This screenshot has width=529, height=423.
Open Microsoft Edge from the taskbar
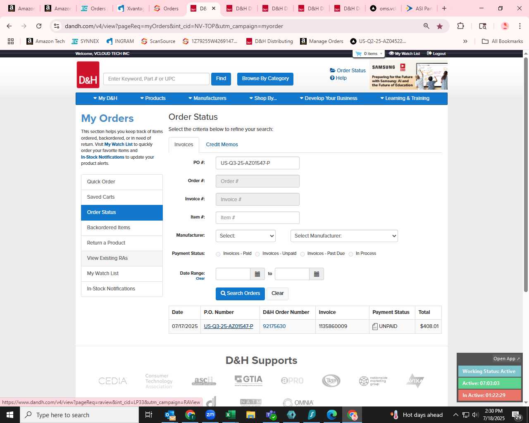coord(332,415)
